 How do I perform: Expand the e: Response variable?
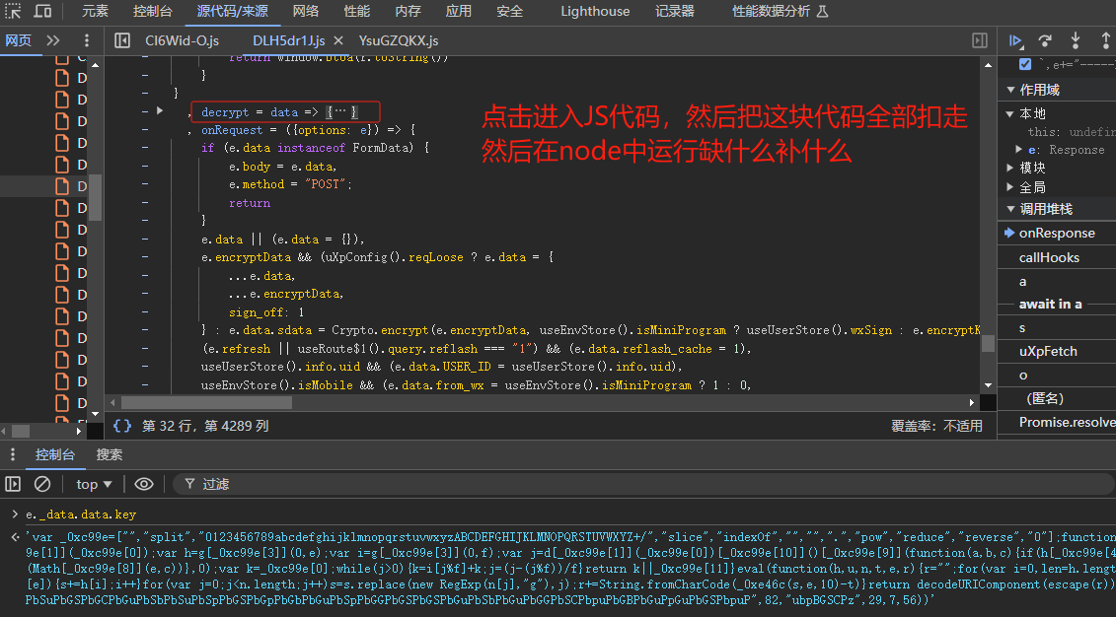(1019, 149)
